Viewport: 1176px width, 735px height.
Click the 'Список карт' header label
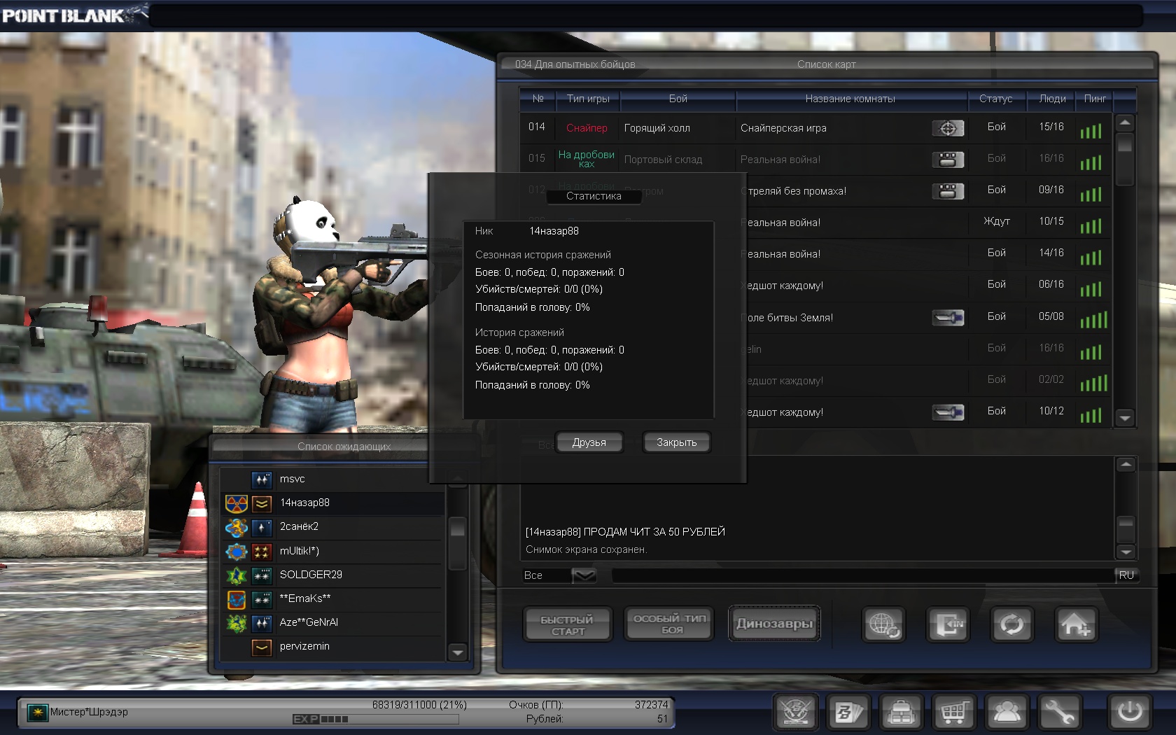(826, 64)
